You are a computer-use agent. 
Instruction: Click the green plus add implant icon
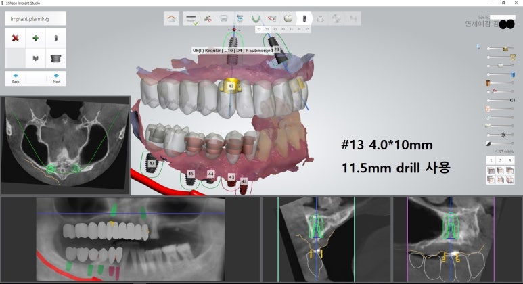(35, 39)
